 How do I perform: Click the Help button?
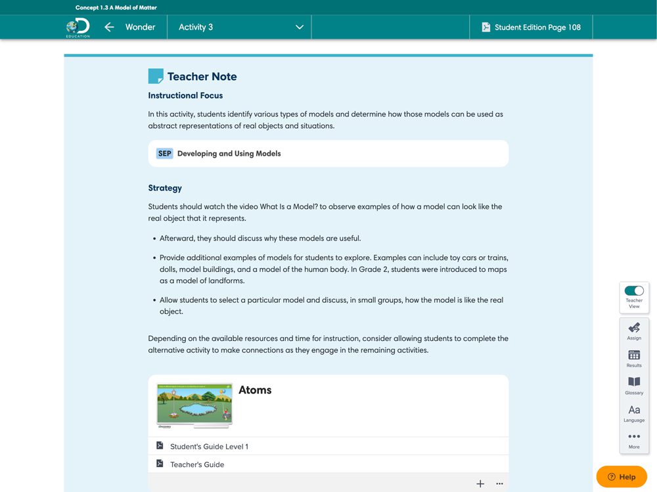[621, 477]
